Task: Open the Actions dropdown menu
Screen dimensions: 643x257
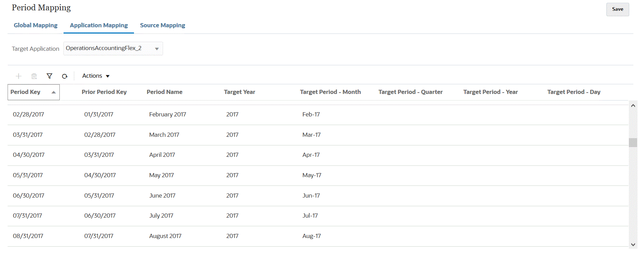Action: coord(96,76)
